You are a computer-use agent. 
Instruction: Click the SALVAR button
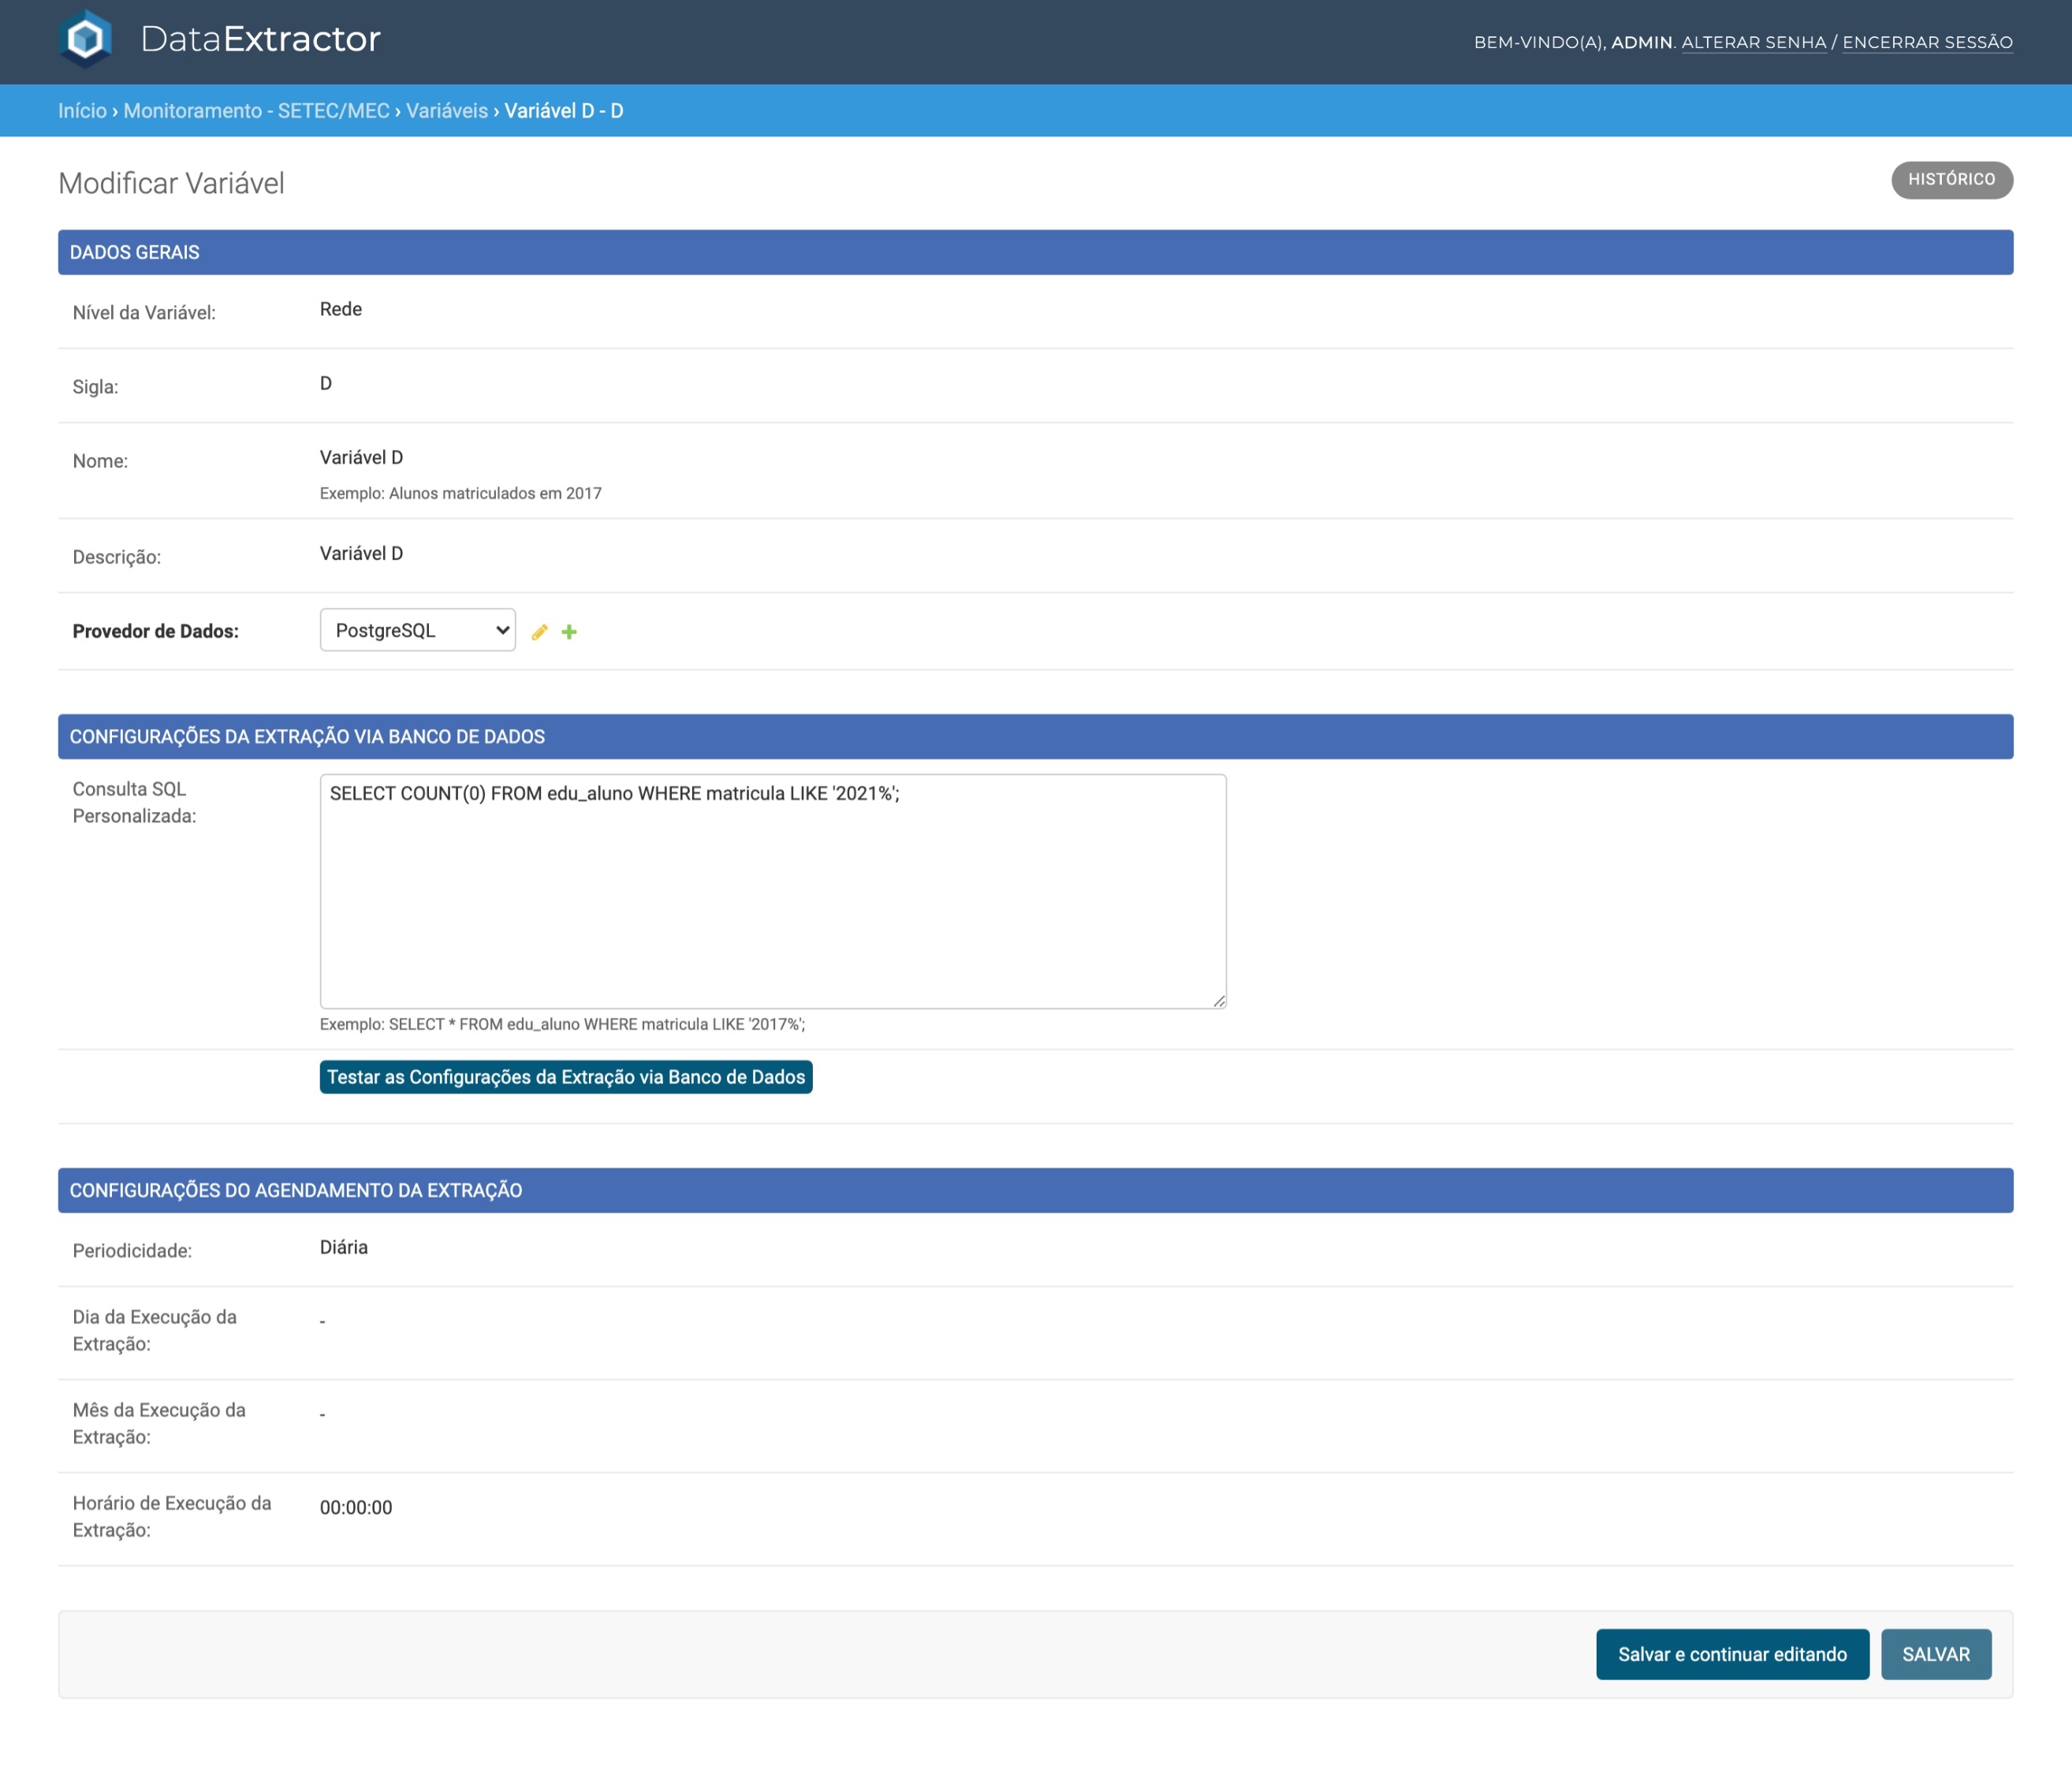tap(1936, 1654)
